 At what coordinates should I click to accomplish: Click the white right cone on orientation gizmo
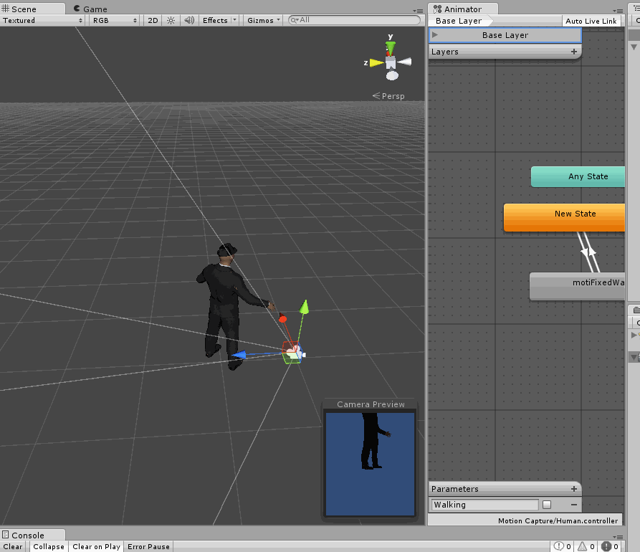pos(404,62)
